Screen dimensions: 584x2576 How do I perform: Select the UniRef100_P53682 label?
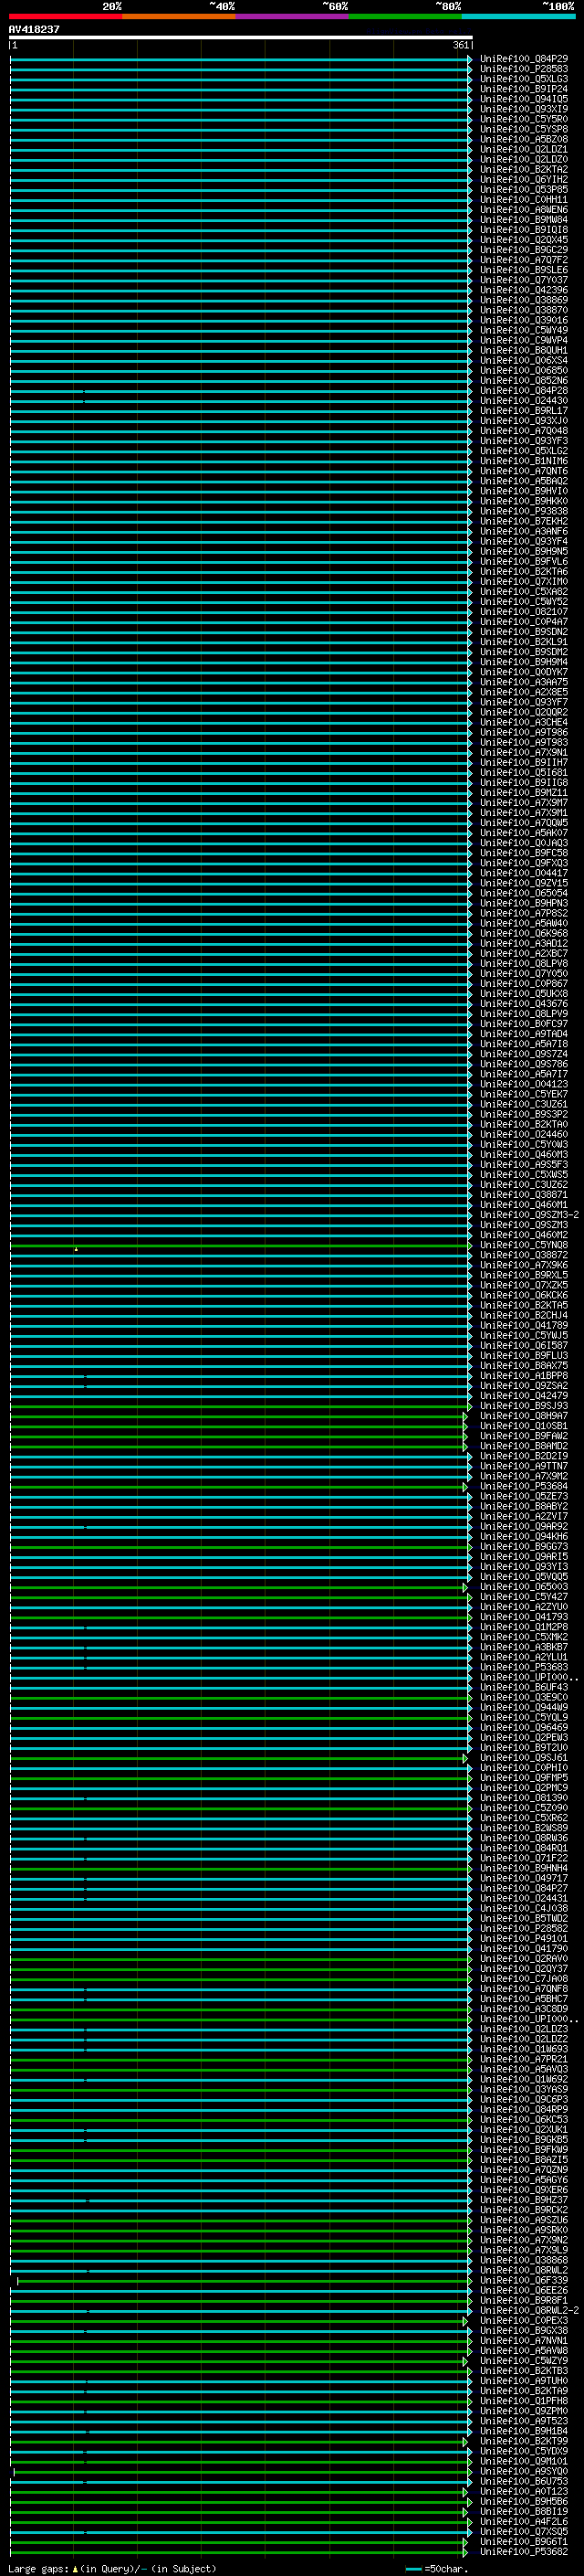pyautogui.click(x=524, y=2551)
